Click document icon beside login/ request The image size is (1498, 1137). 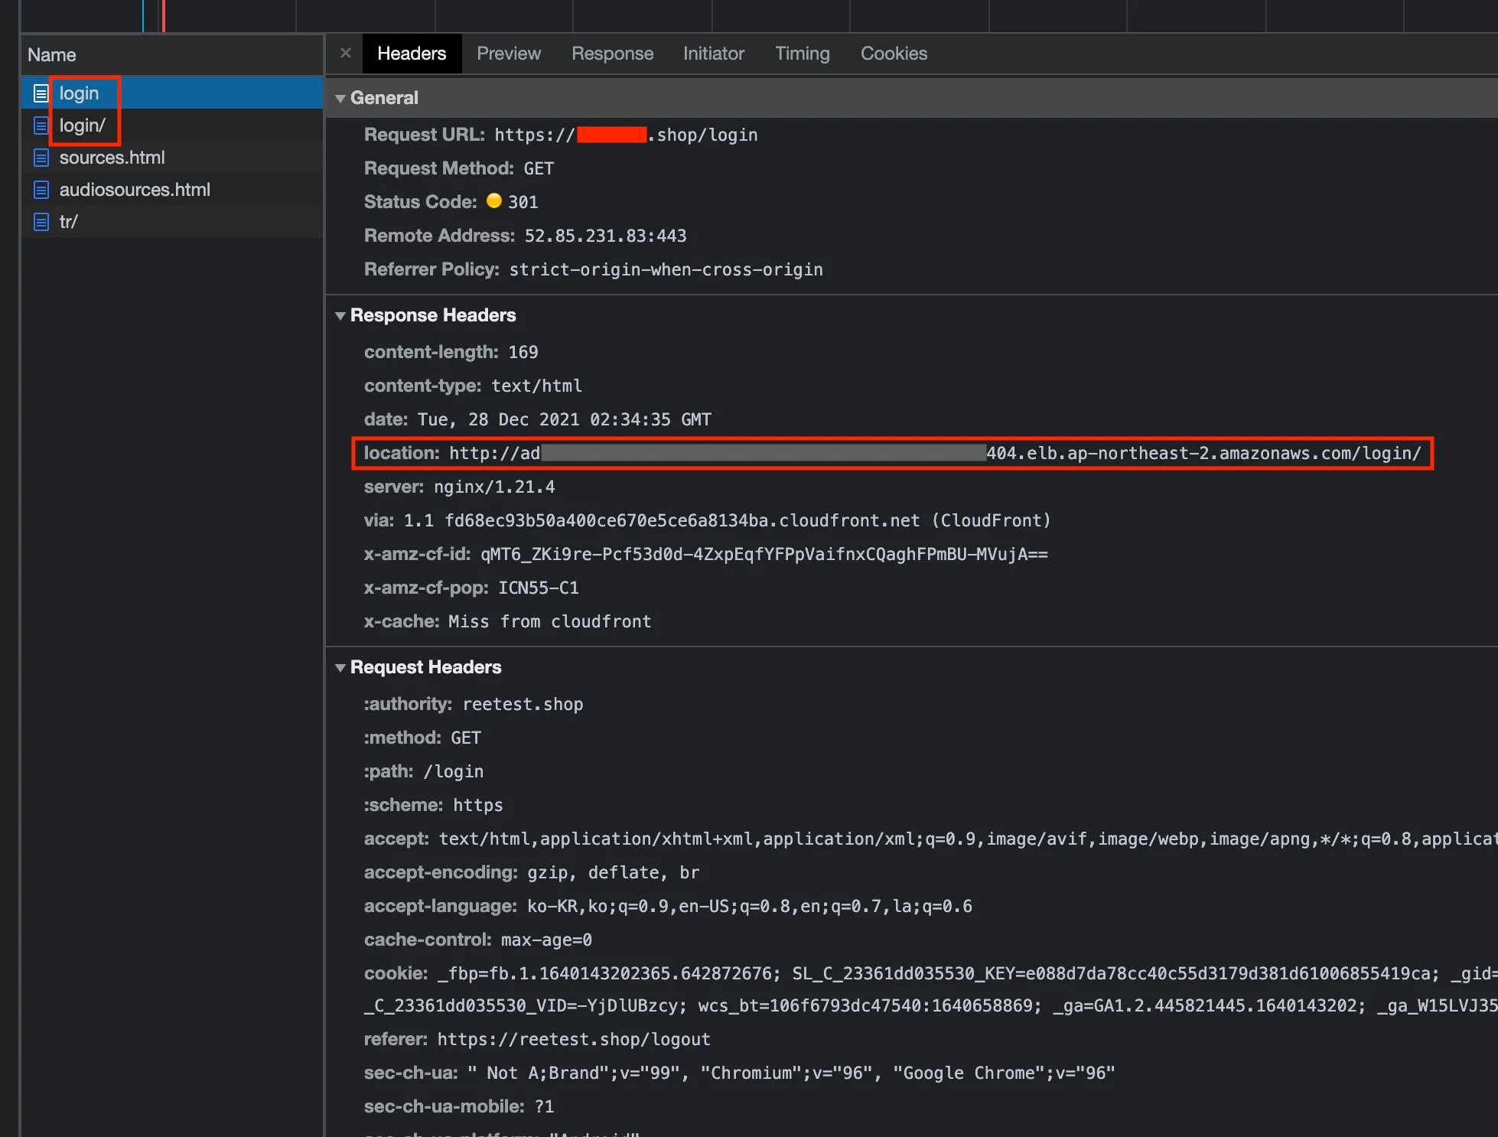tap(41, 125)
